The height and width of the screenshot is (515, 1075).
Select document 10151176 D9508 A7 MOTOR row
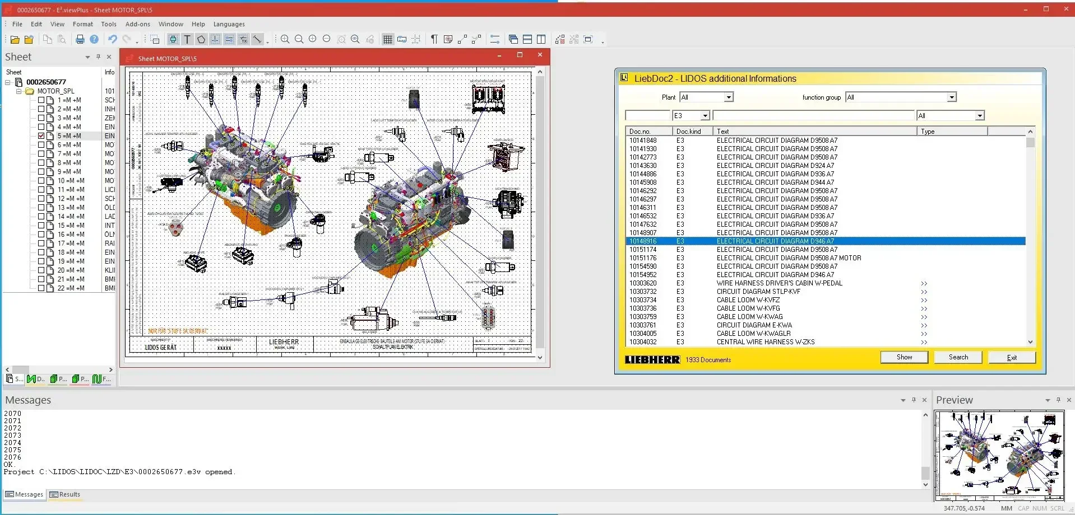click(x=826, y=258)
